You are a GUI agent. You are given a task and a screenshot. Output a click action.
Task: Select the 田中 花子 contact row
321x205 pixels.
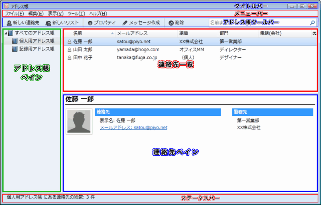click(x=190, y=58)
